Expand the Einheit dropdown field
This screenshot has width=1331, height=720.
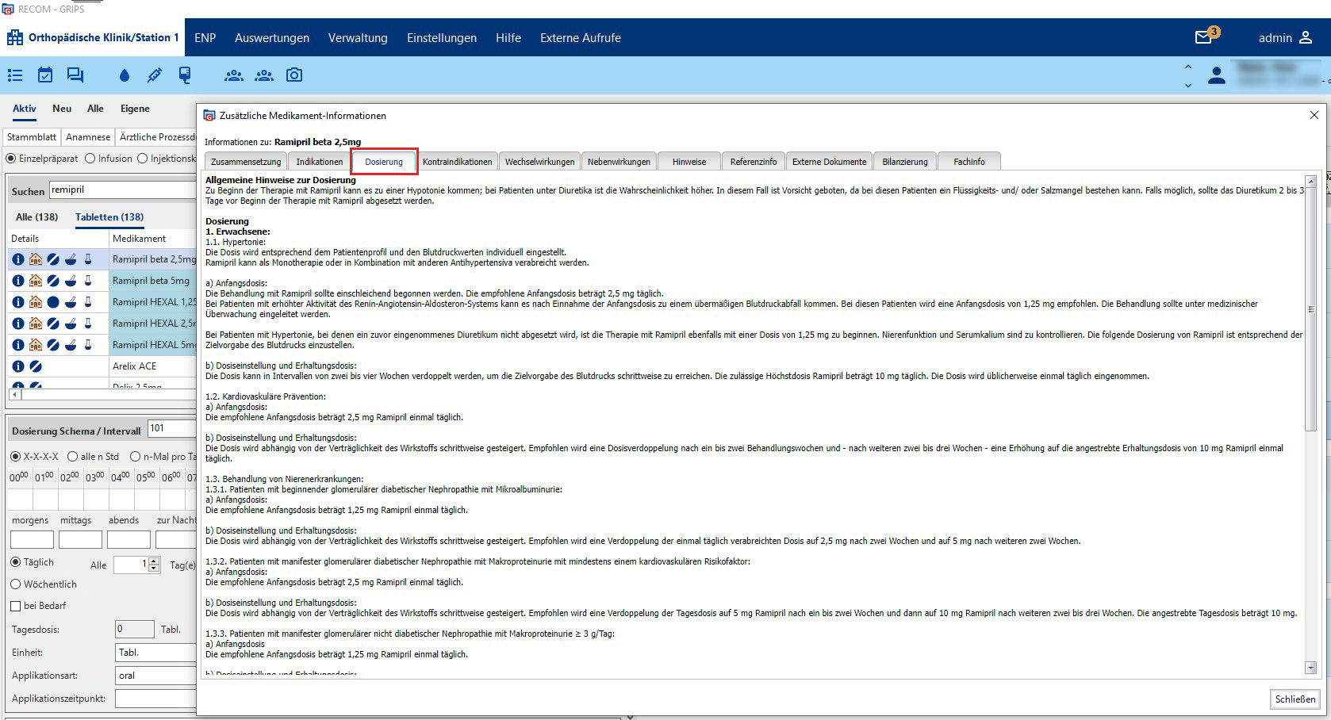(155, 653)
